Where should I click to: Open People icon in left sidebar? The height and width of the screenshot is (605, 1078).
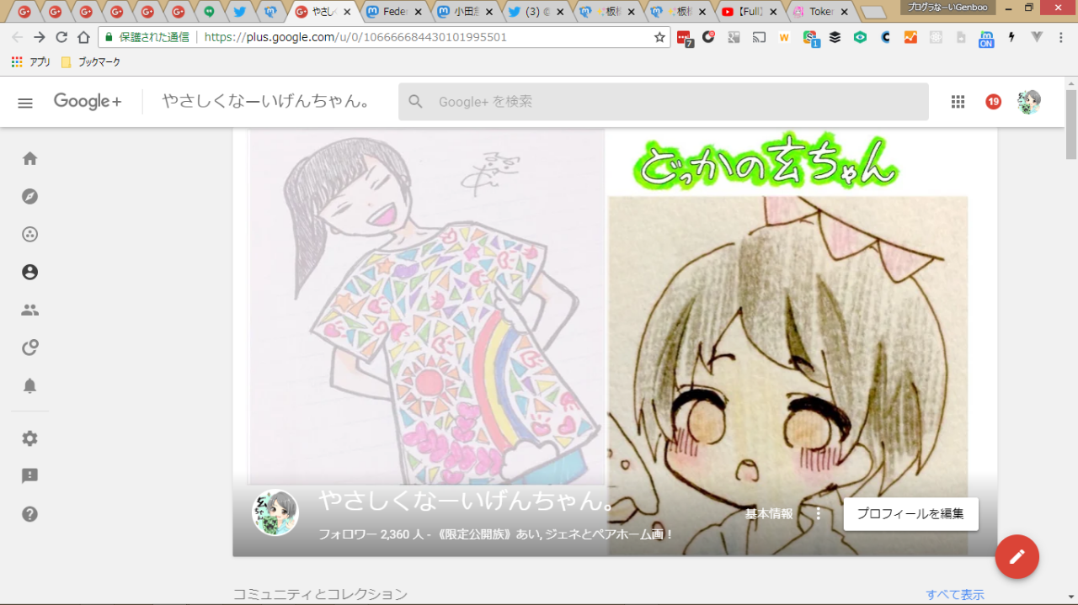click(x=30, y=310)
